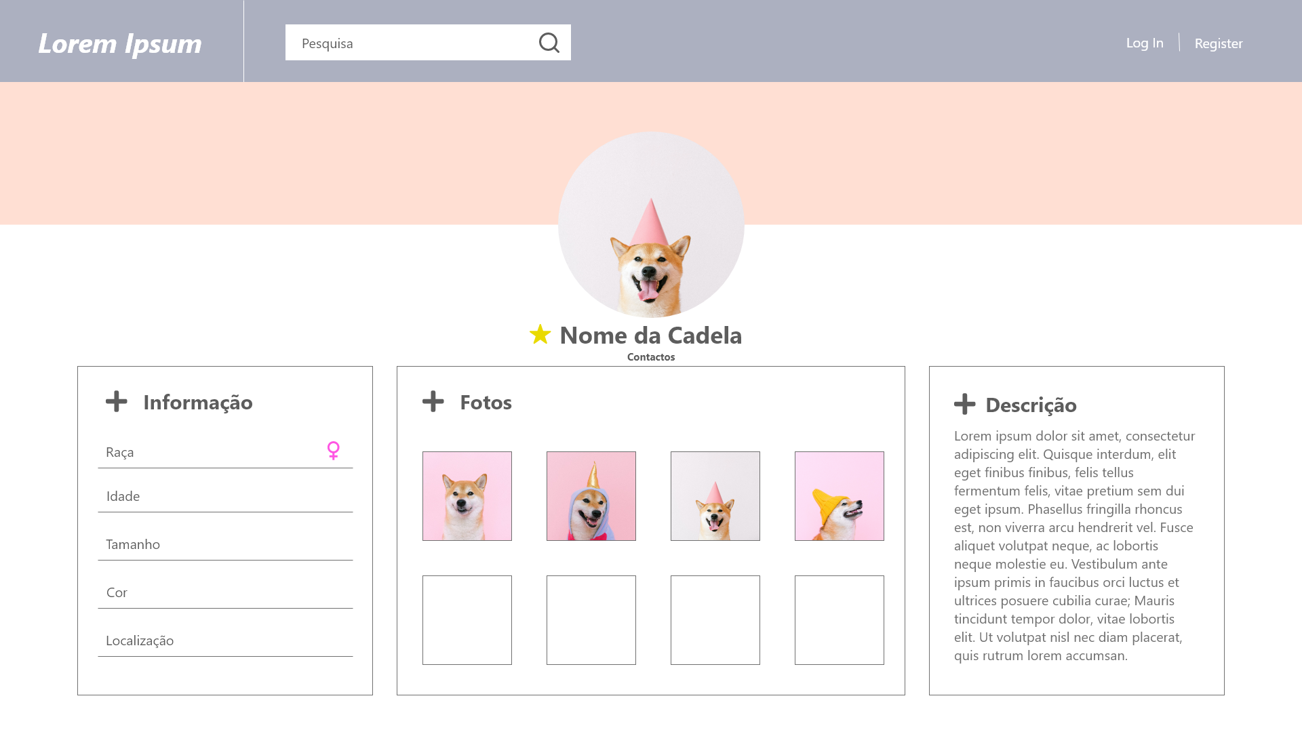Focus the Pesquisa search field
1302x732 pixels.
pos(428,43)
